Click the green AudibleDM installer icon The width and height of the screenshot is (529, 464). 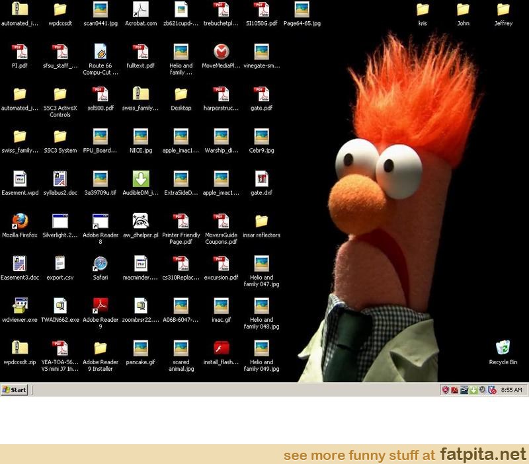(x=141, y=178)
